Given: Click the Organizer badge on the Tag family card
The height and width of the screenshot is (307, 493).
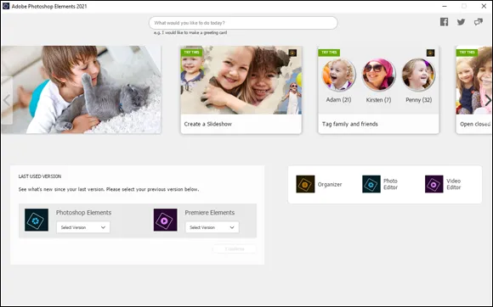Looking at the screenshot, I should (430, 53).
